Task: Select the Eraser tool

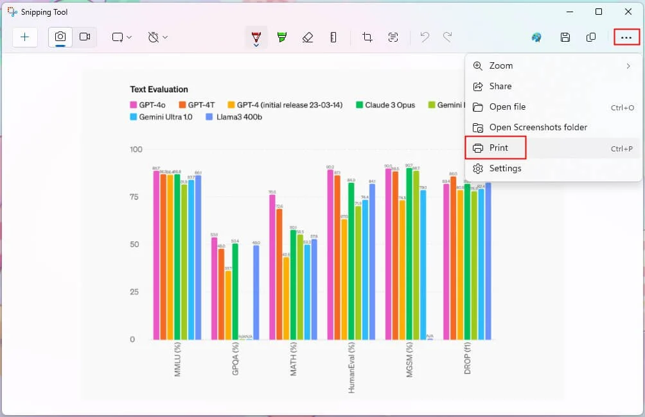Action: coord(308,37)
